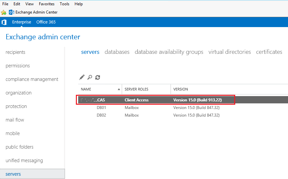
Task: Click the version cell in DB02 row
Action: point(196,115)
